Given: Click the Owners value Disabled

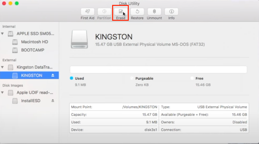Looking at the screenshot, I should pyautogui.click(x=240, y=122).
